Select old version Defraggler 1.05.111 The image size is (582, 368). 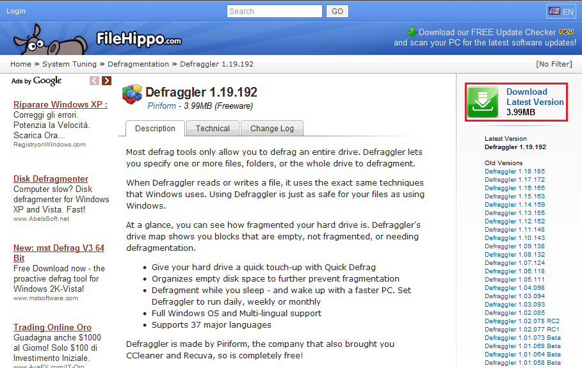click(x=515, y=279)
